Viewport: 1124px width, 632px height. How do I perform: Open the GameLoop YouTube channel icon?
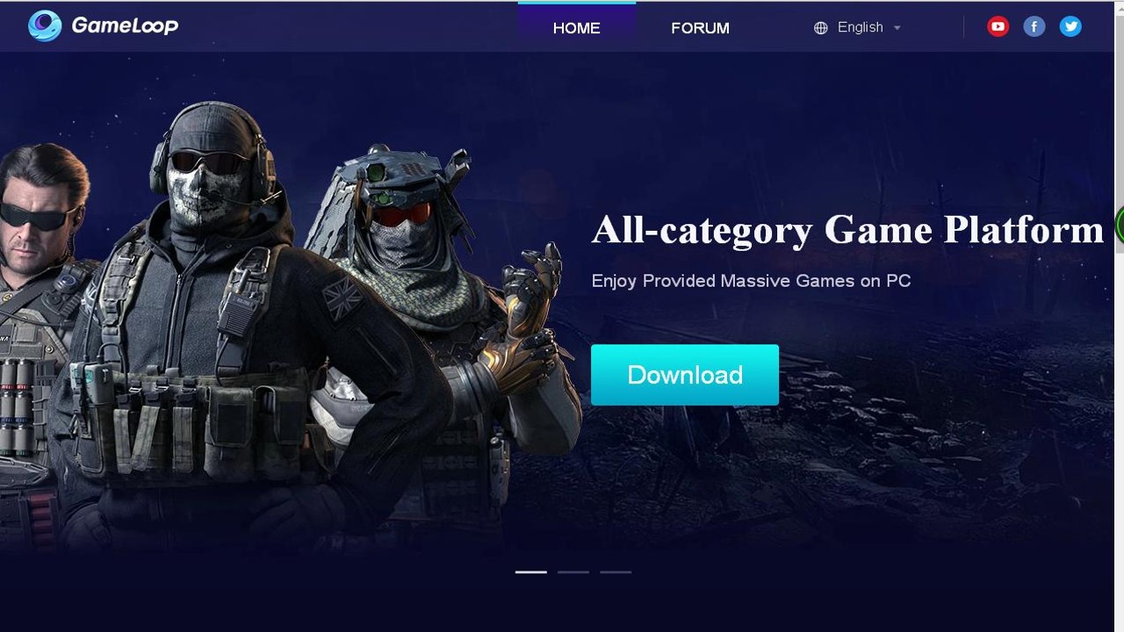pyautogui.click(x=998, y=26)
